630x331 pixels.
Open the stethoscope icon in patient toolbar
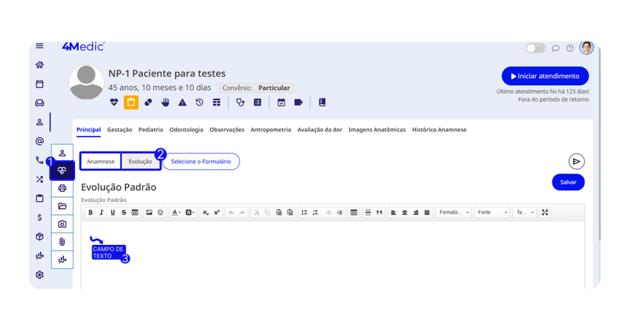tap(241, 103)
